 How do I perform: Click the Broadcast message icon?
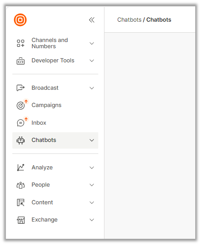(21, 88)
